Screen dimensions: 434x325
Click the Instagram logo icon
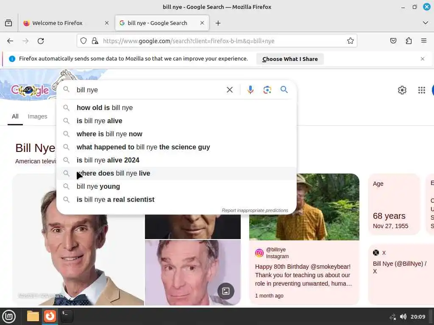point(259,253)
